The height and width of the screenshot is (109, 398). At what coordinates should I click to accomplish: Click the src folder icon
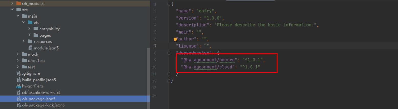click(x=18, y=10)
